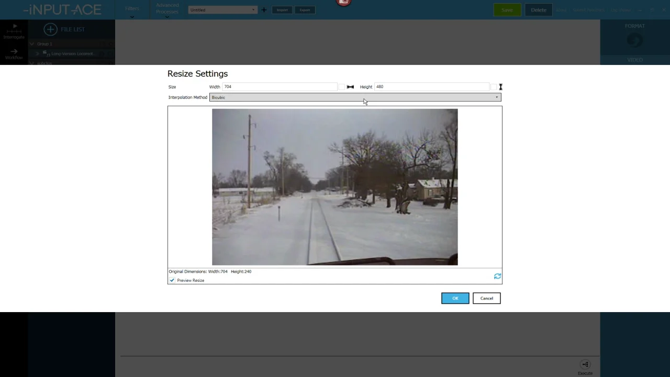Click the red screen recorder camera icon
Viewport: 670px width, 377px height.
coord(344,2)
